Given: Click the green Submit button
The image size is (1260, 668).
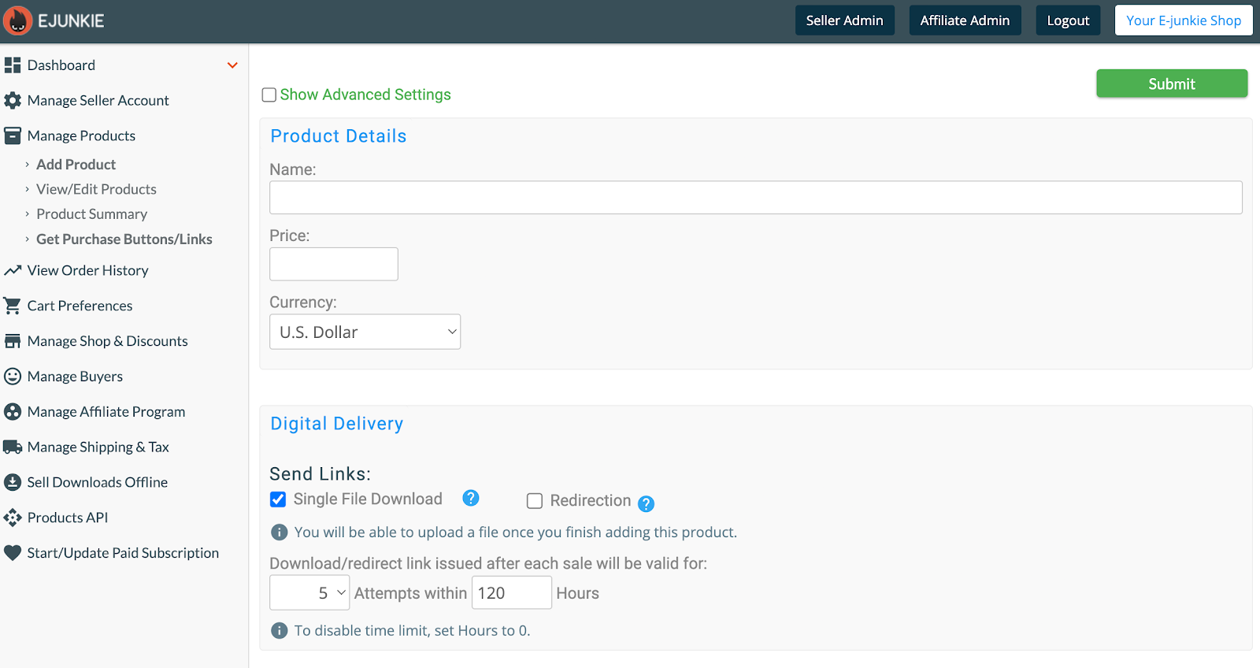Looking at the screenshot, I should 1172,83.
